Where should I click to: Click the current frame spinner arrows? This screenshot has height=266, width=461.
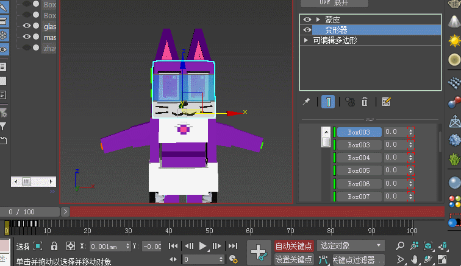pyautogui.click(x=221, y=259)
